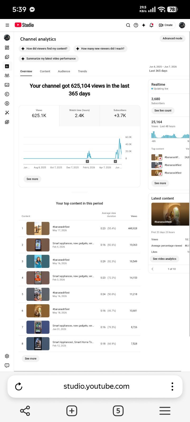Open the Dashboard sidebar icon
Viewport: 190px width, 422px height.
7,48
